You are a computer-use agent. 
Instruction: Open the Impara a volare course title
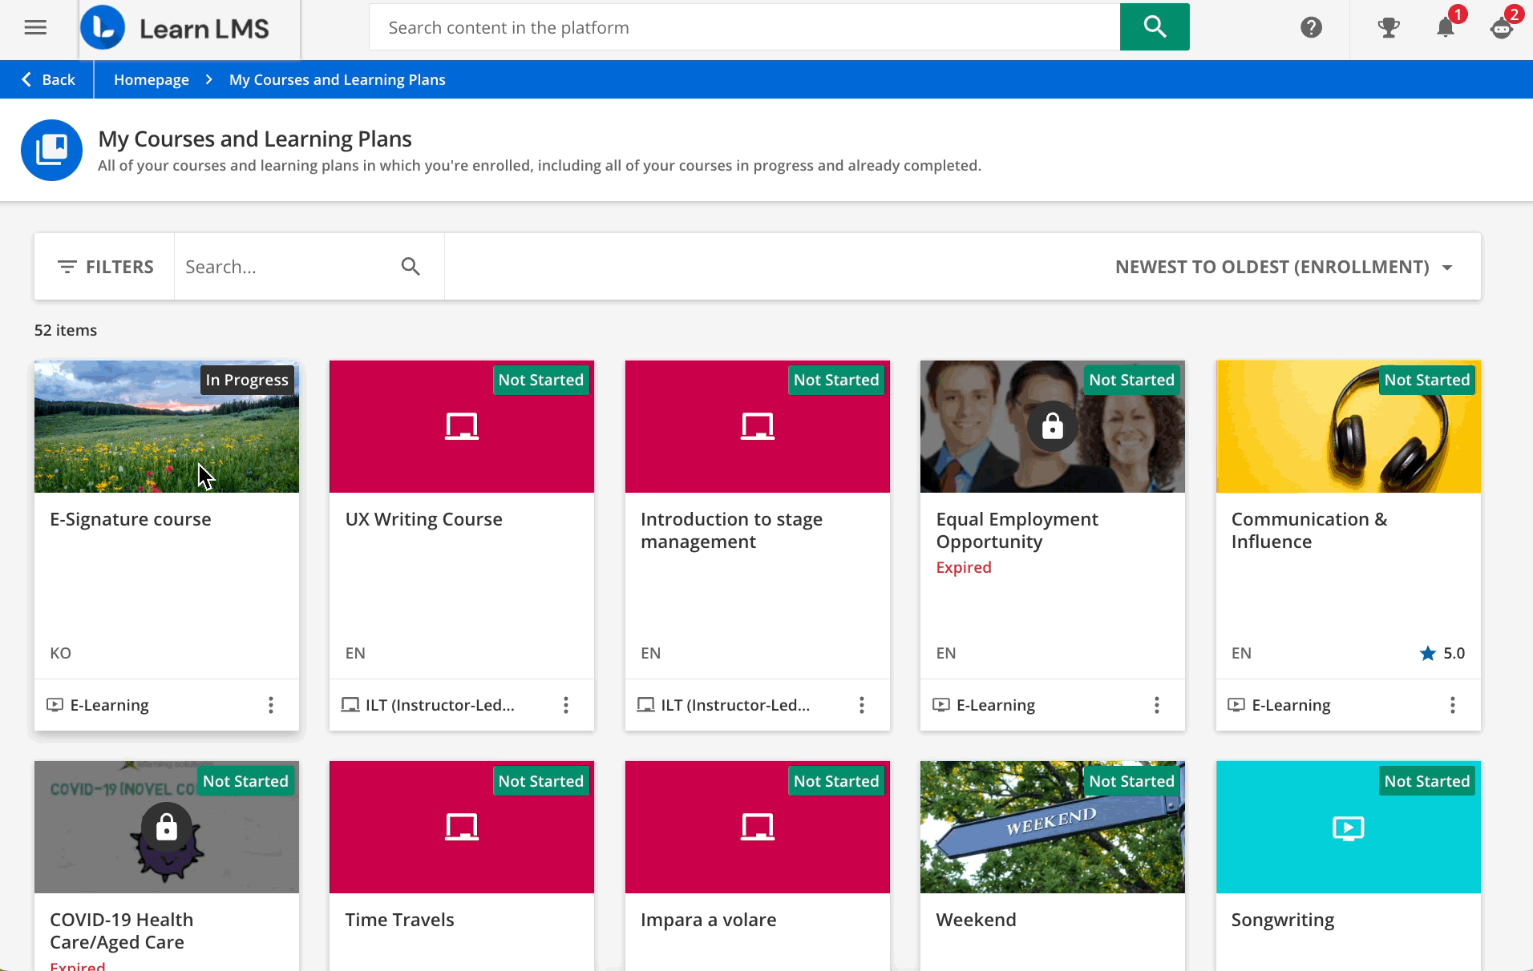(709, 920)
